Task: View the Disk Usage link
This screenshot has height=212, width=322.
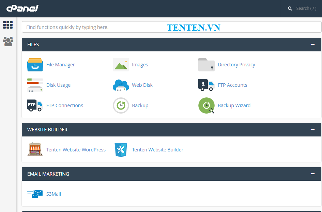Action: click(x=59, y=85)
